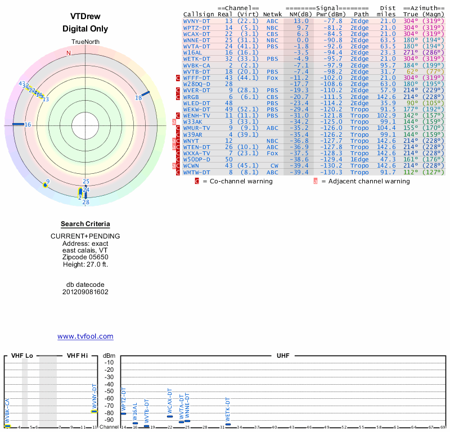Click WETK-DT signal bar in UHF chart
This screenshot has height=432, width=450.
228,424
